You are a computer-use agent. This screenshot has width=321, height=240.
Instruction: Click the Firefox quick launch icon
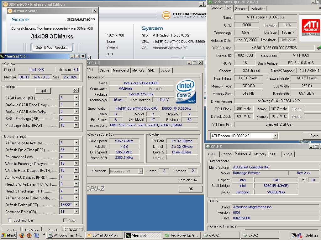coord(22,235)
